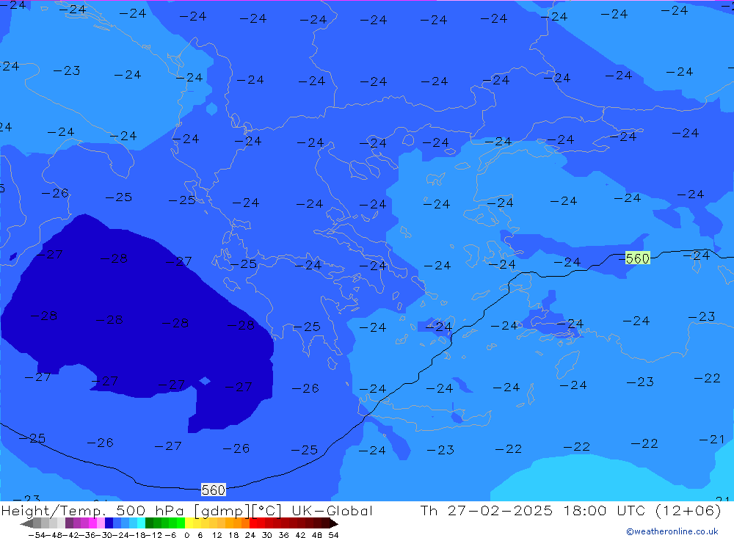
Task: Select the white-boxed 560 contour label
Action: (x=214, y=490)
